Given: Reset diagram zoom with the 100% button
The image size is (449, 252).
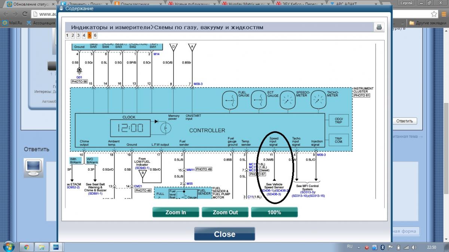Looking at the screenshot, I should (x=274, y=212).
